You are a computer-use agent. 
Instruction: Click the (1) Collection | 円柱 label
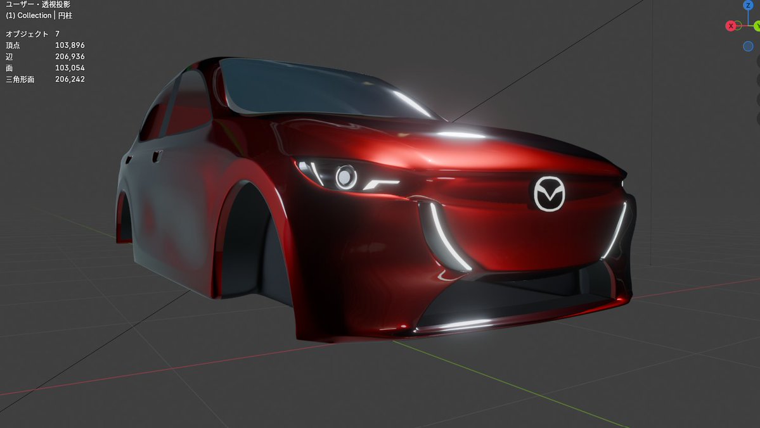(x=39, y=15)
